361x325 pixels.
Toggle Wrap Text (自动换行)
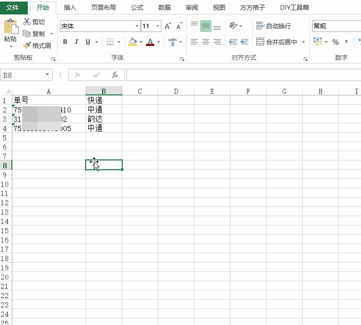click(x=273, y=26)
